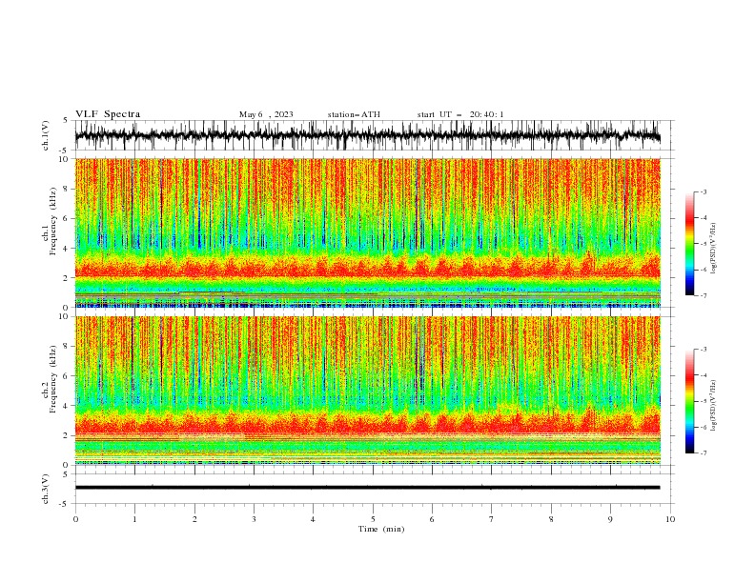Screen dimensions: 755x583
Task: Click time axis tick "4"
Action: tap(313, 519)
